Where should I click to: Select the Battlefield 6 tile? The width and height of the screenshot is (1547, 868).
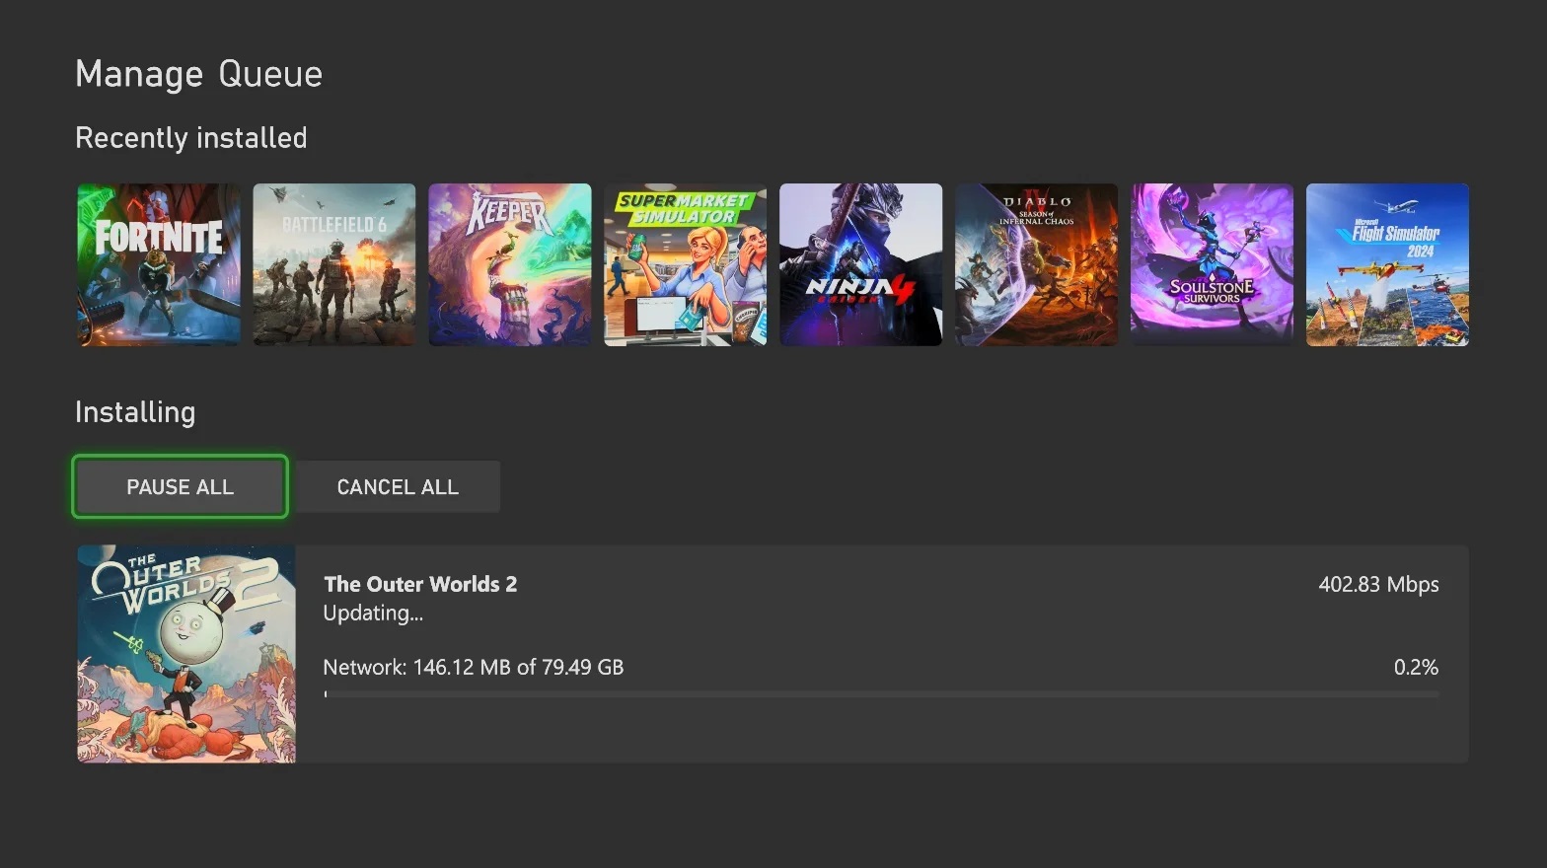(x=334, y=264)
